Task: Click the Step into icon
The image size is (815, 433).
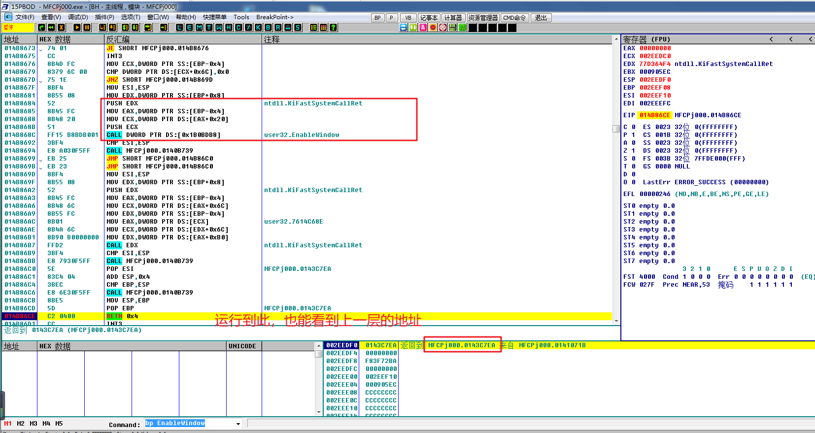Action: click(103, 28)
